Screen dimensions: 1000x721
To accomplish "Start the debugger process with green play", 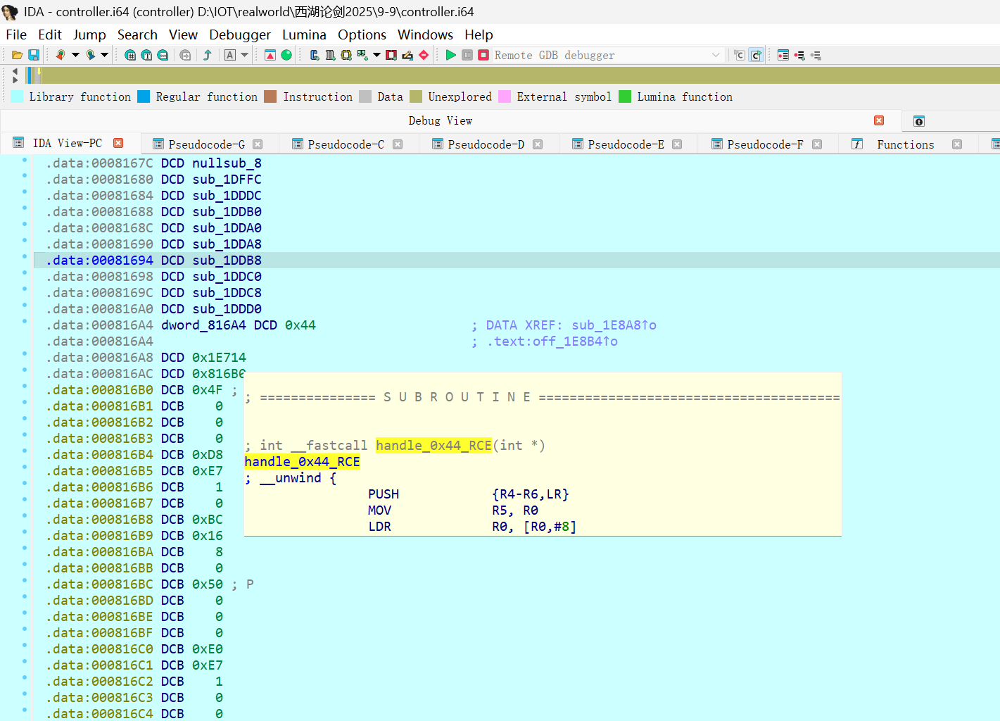I will 451,55.
